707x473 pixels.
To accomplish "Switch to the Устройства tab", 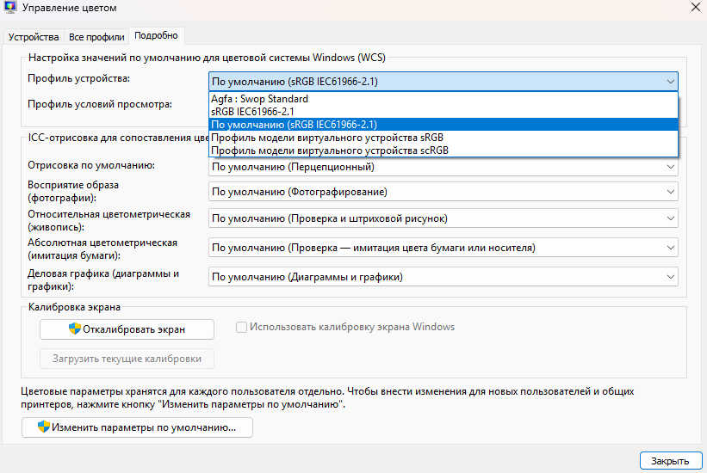I will (34, 37).
